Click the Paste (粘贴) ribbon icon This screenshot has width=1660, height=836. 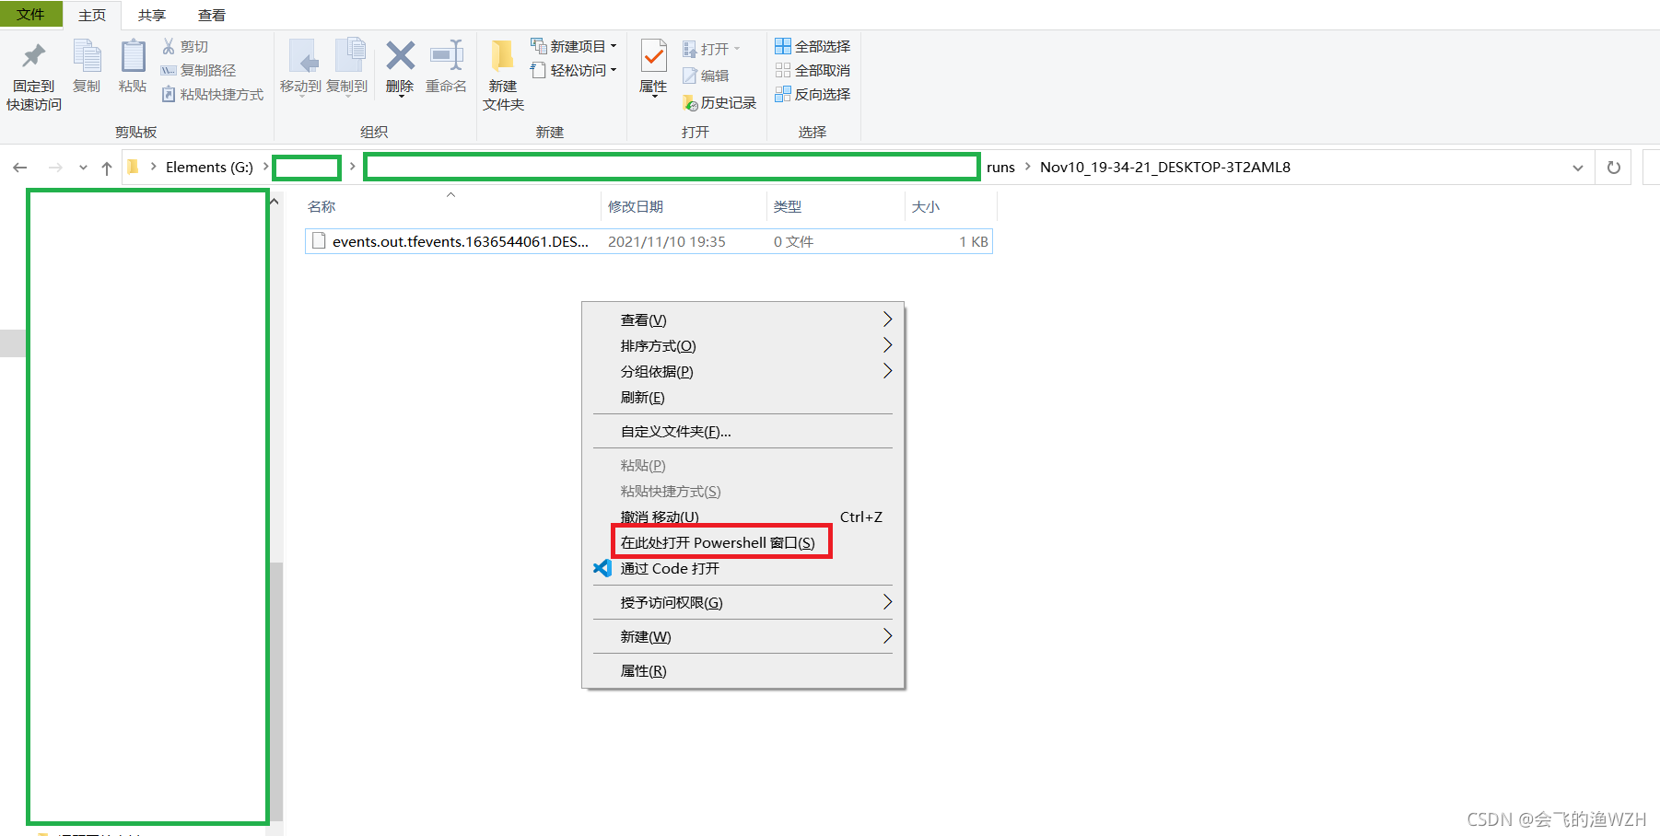(133, 57)
